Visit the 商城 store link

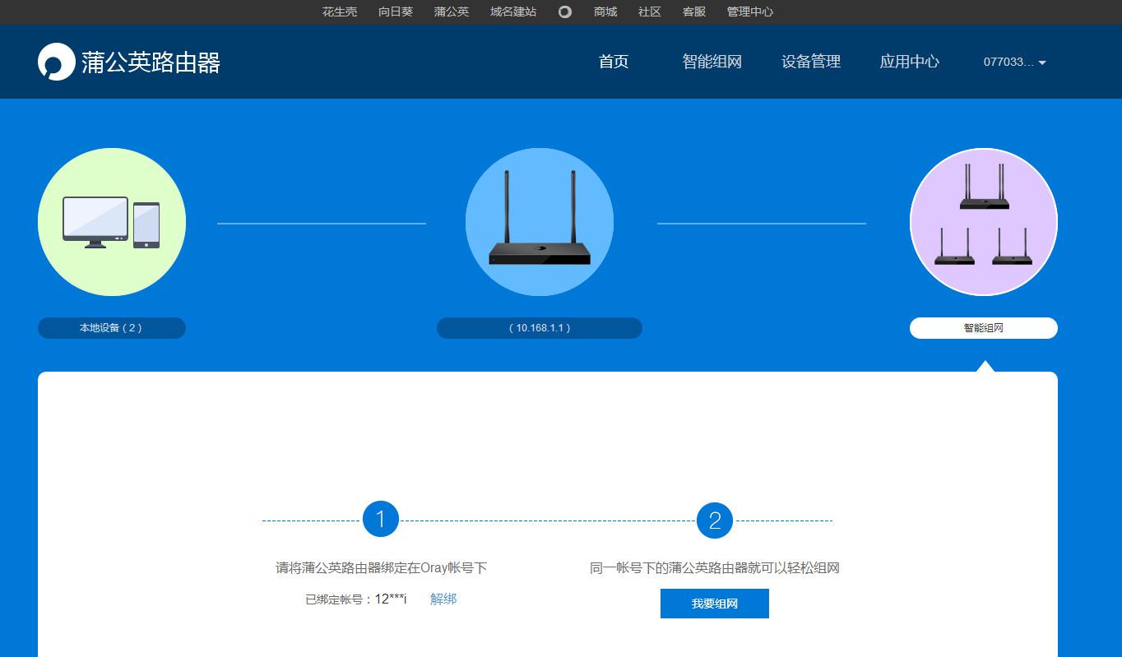(x=605, y=12)
